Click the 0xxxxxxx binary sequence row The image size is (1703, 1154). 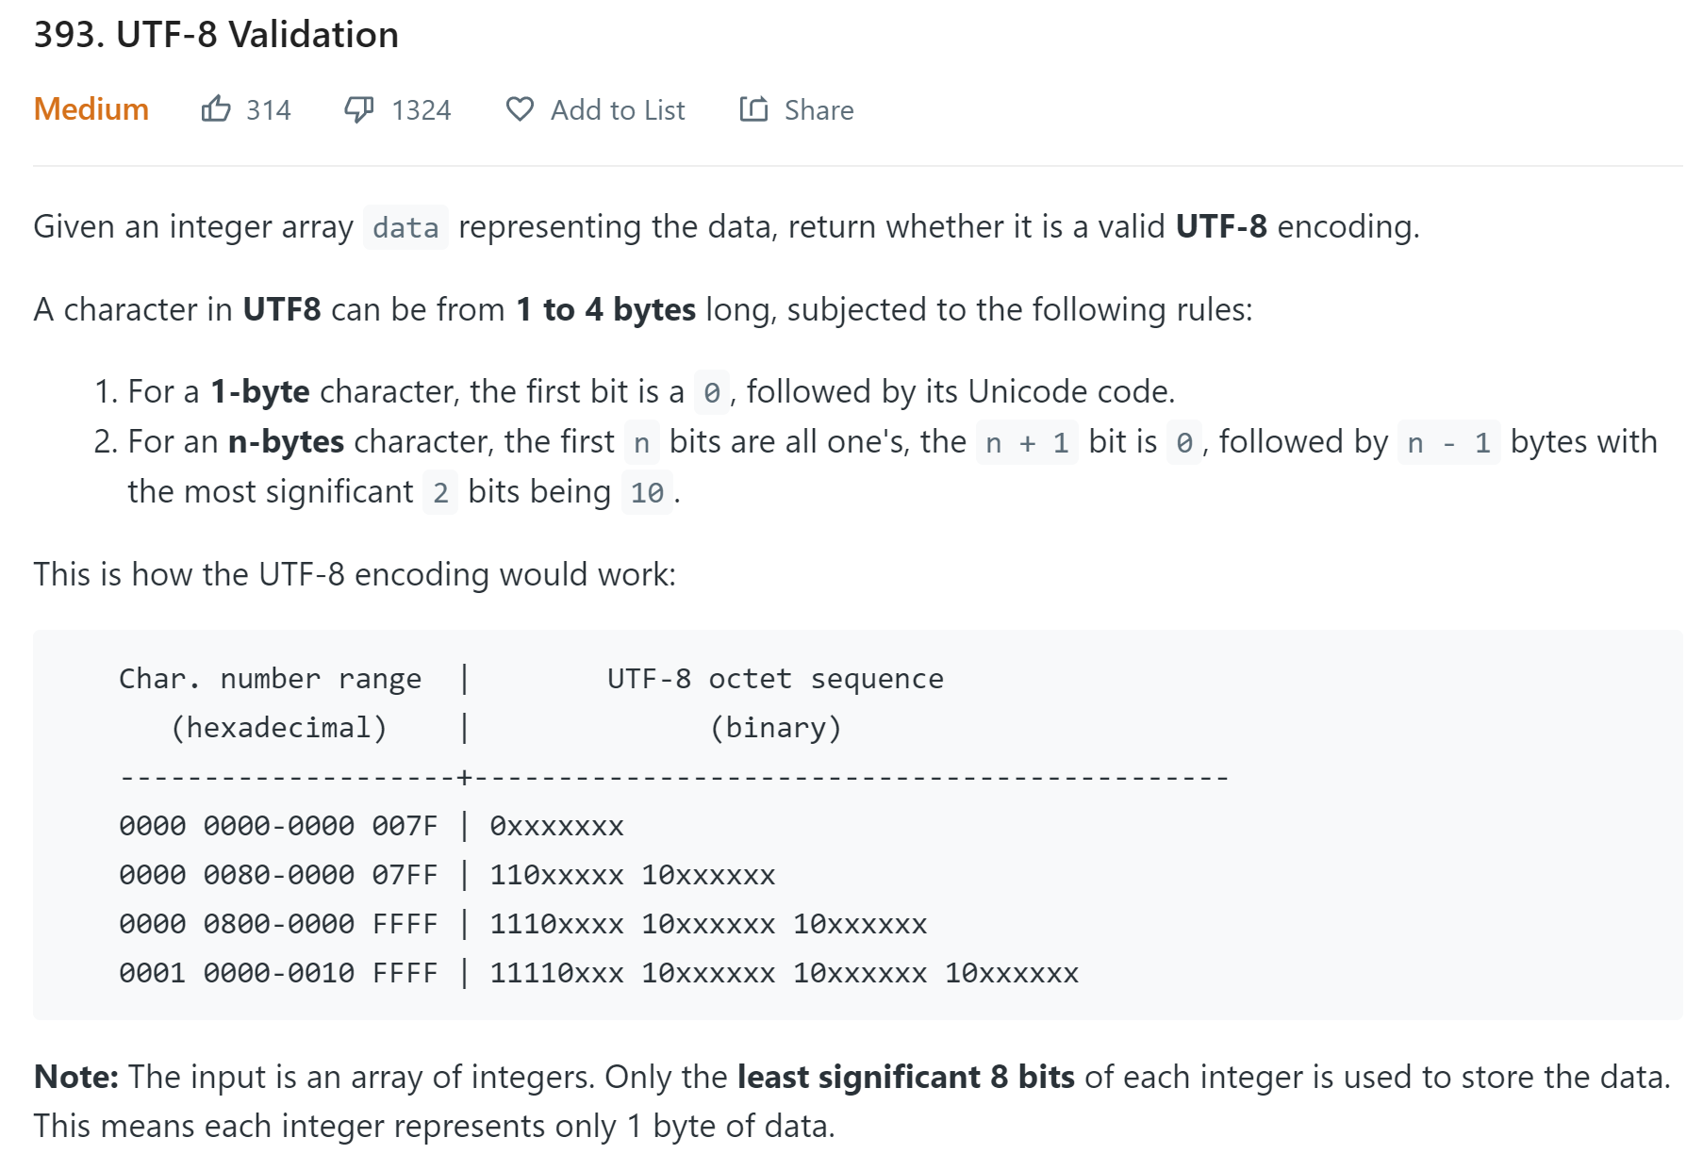(556, 826)
